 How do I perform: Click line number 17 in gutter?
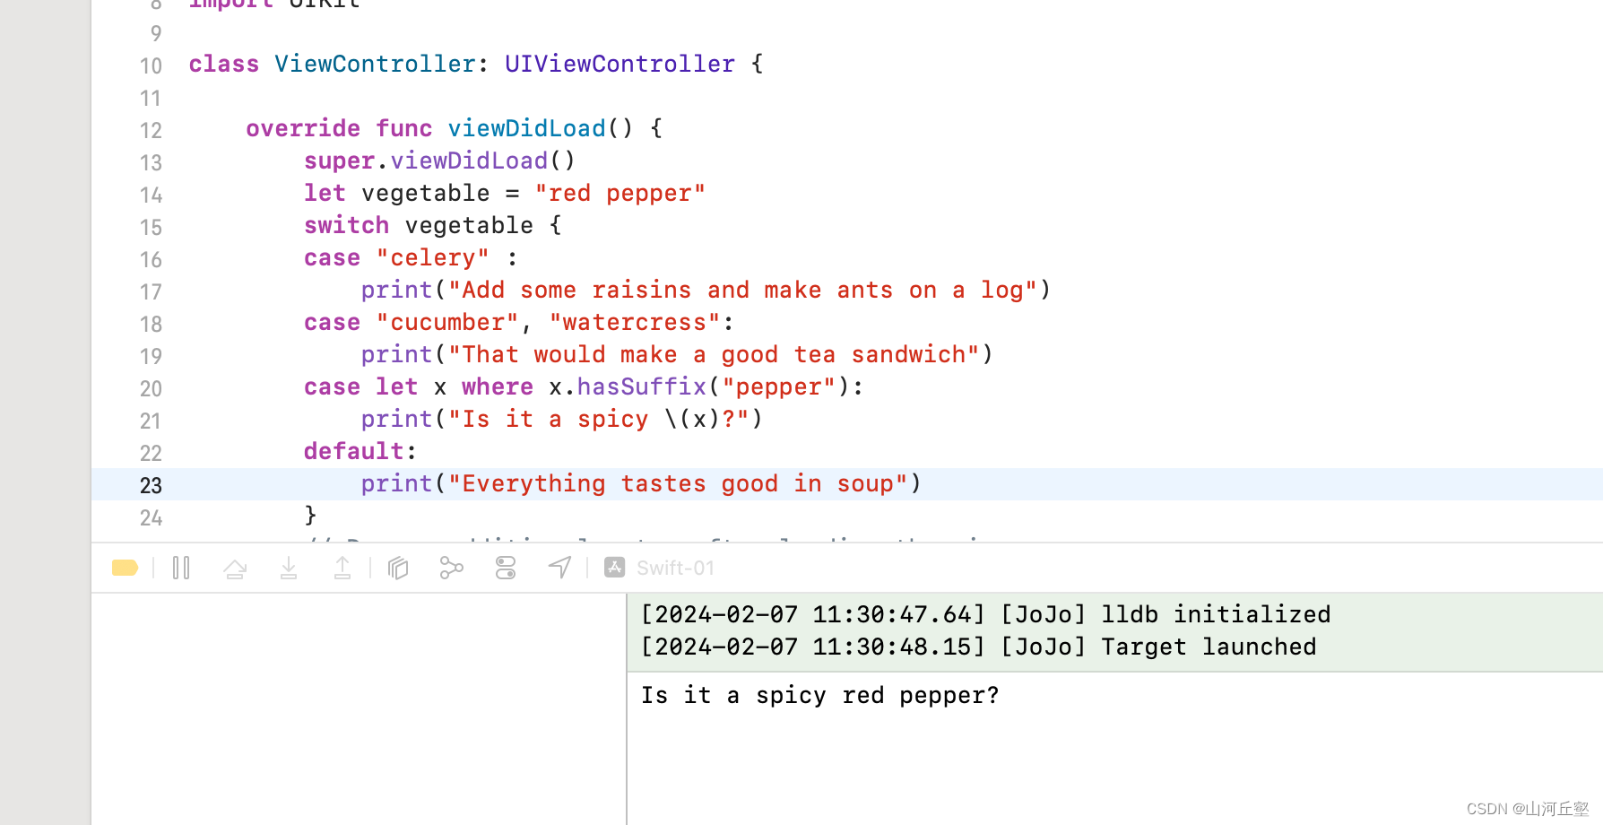pyautogui.click(x=151, y=291)
